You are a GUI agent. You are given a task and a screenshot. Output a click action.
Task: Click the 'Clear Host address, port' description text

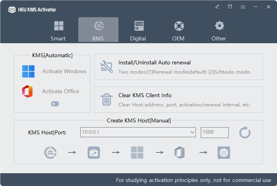tap(184, 105)
